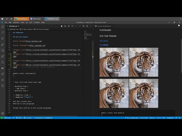Screen dimensions: 182x136
Task: Click the notifications bell in status bar
Action: 179,118
